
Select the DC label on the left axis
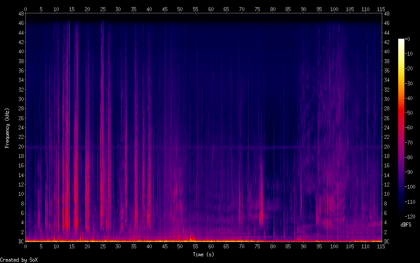[20, 242]
